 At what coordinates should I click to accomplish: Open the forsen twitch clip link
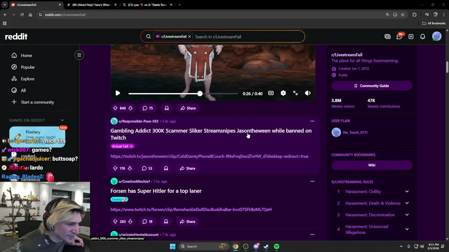(x=191, y=210)
